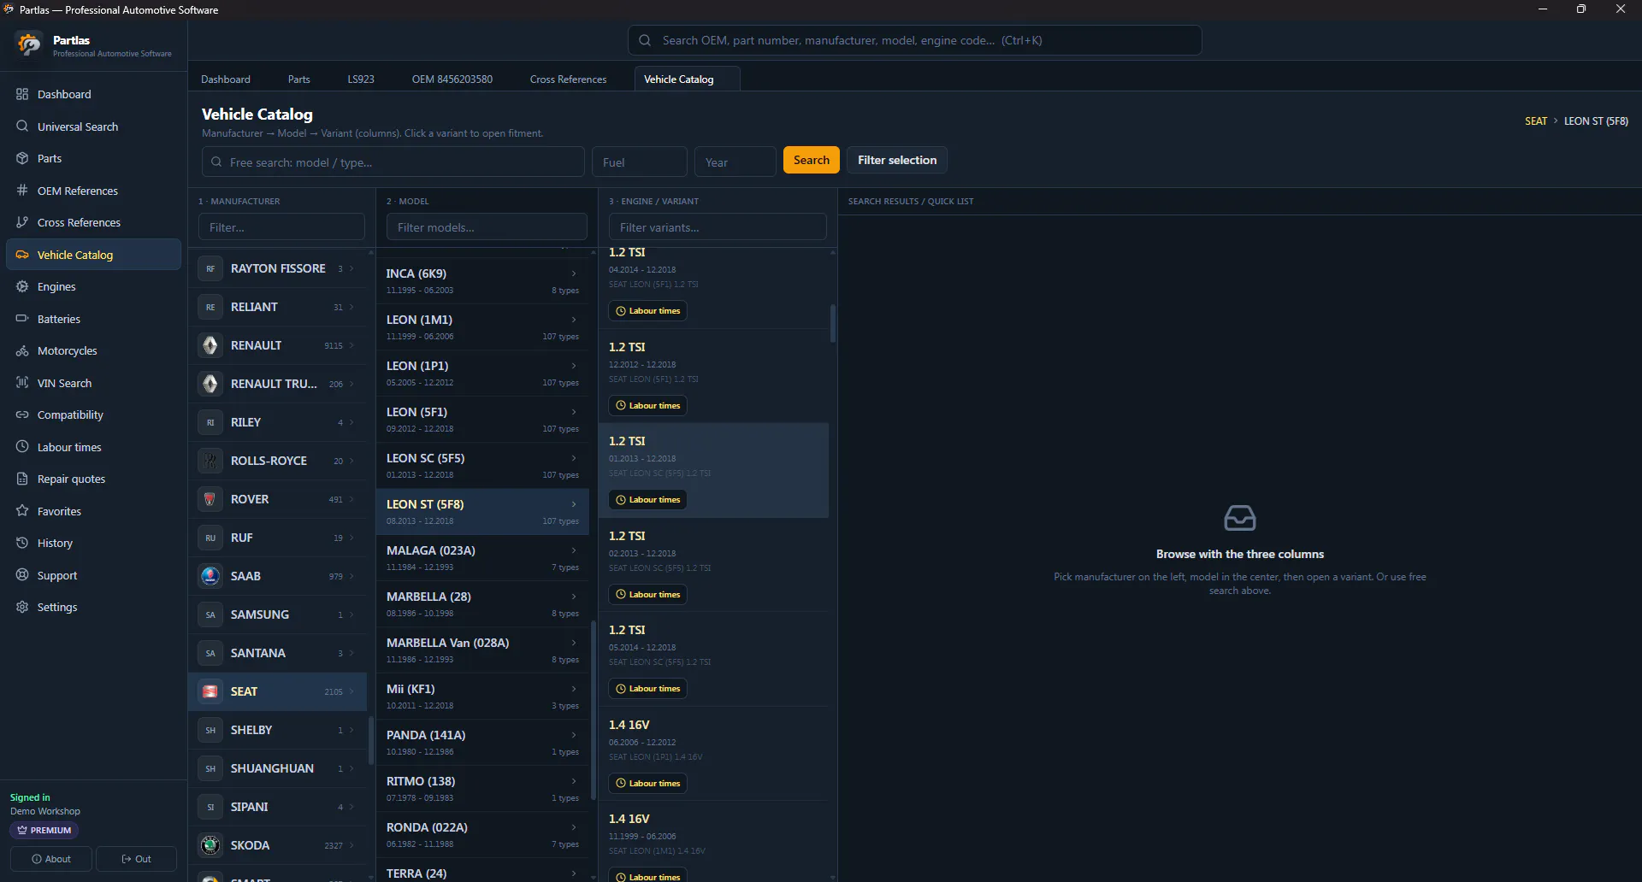Select the SHELBY manufacturer row
The image size is (1642, 882).
coord(277,730)
